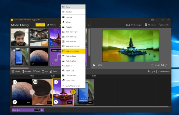The width and height of the screenshot is (179, 115).
Task: Select the None transition option
Action: pyautogui.click(x=73, y=7)
